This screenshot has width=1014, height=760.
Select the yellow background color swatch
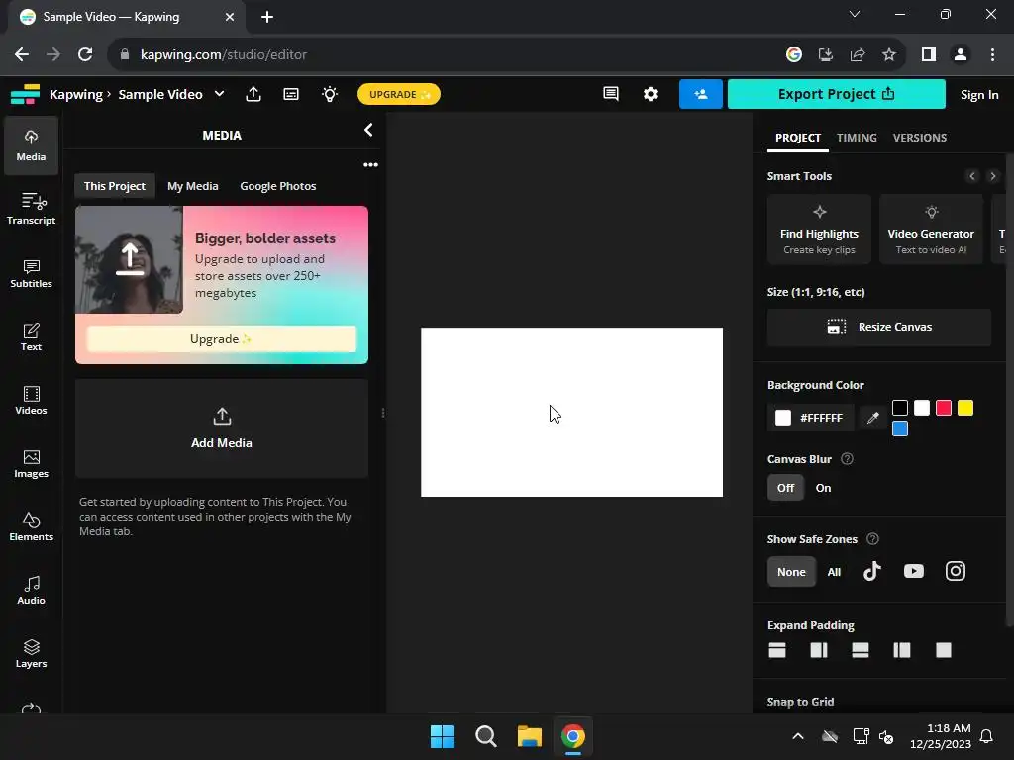(965, 408)
